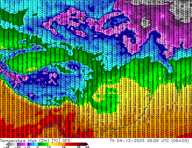The image size is (192, 148).
Task: Click the 0 legend label
Action: [x=38, y=147]
